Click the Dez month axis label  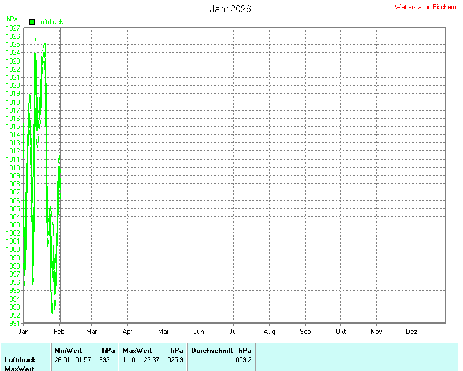point(411,332)
